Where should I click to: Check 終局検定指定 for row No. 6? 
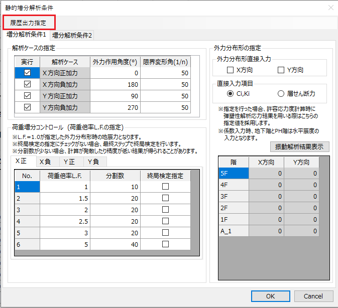165,244
